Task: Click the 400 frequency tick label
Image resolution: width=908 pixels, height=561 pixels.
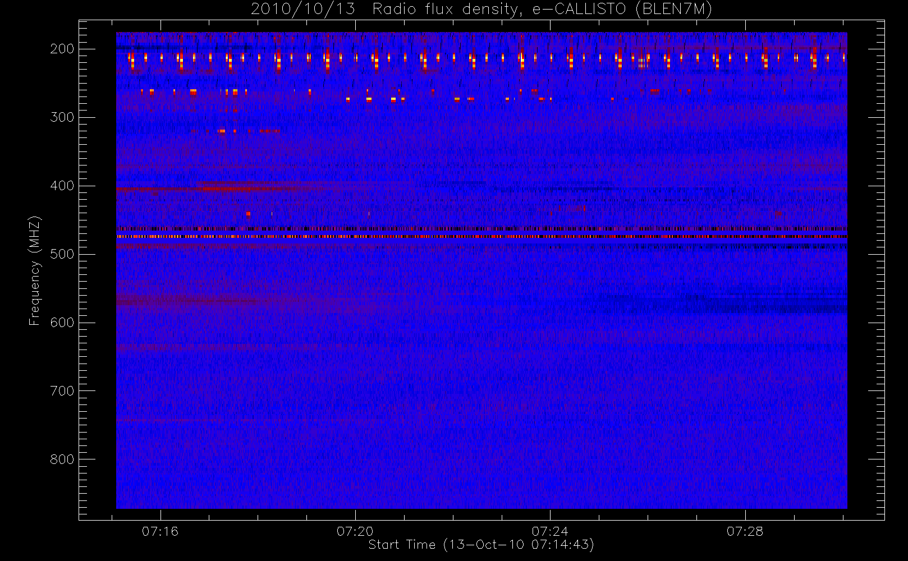Action: tap(62, 186)
